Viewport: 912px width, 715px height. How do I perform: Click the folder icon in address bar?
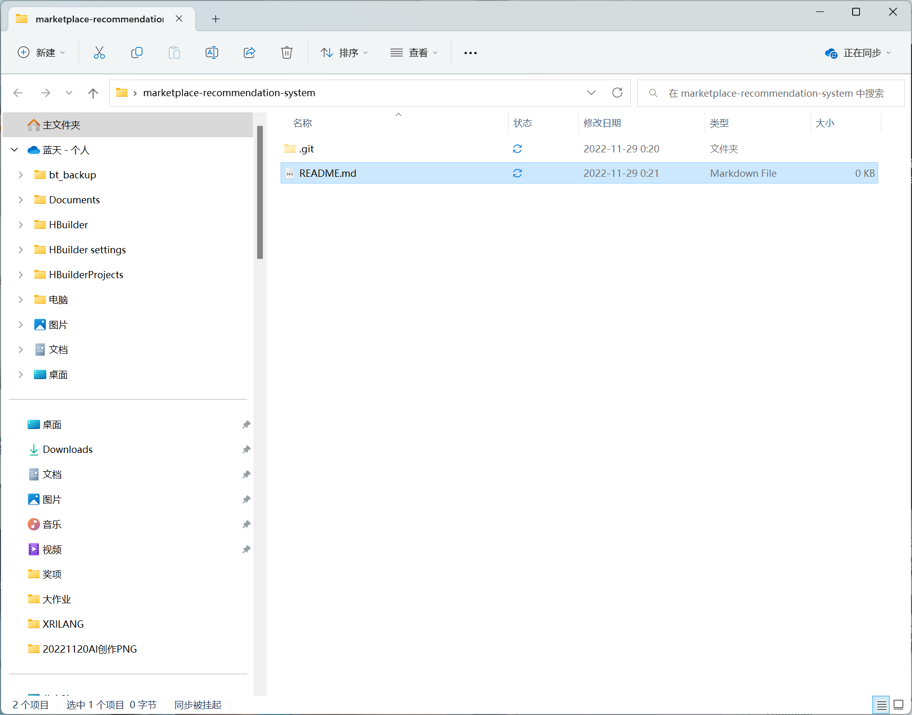pyautogui.click(x=122, y=93)
